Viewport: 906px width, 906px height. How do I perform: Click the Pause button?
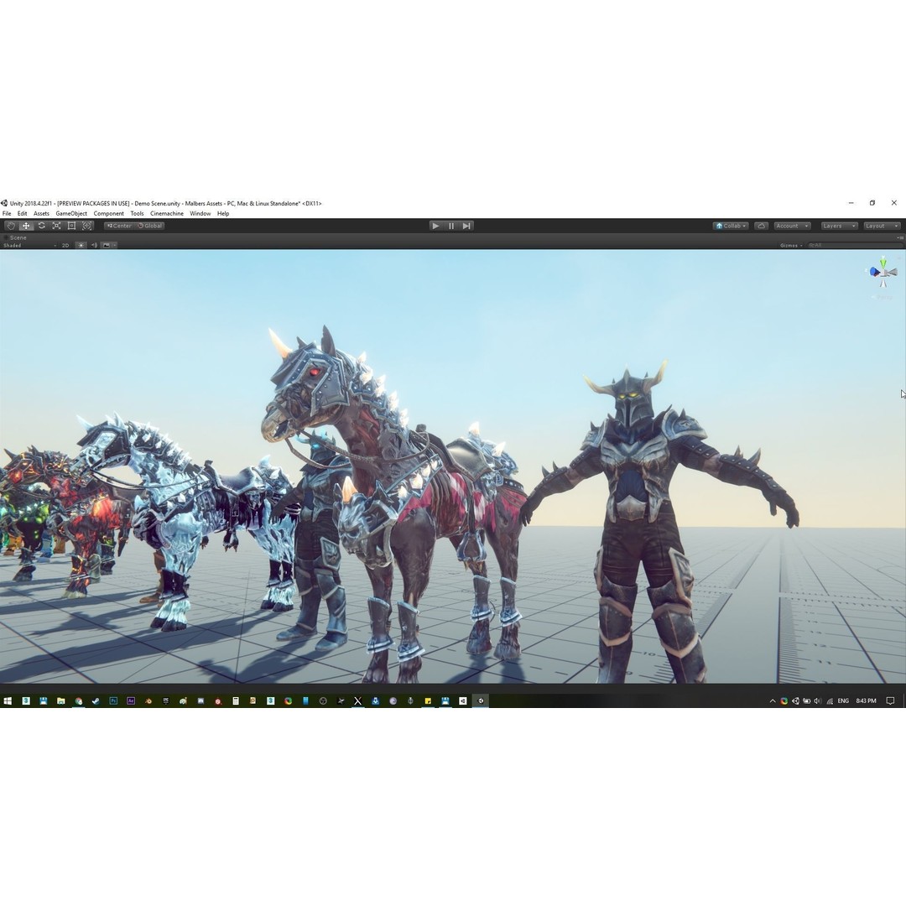451,226
